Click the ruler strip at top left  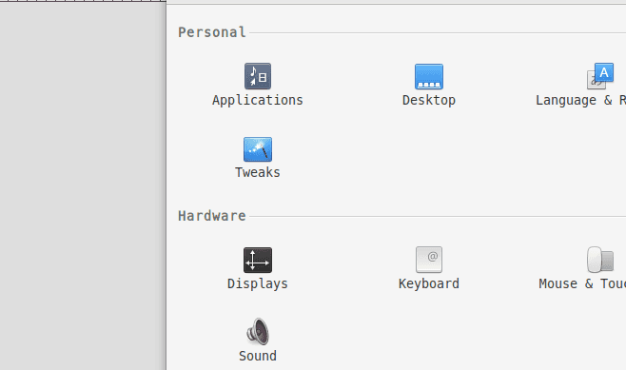click(83, 1)
